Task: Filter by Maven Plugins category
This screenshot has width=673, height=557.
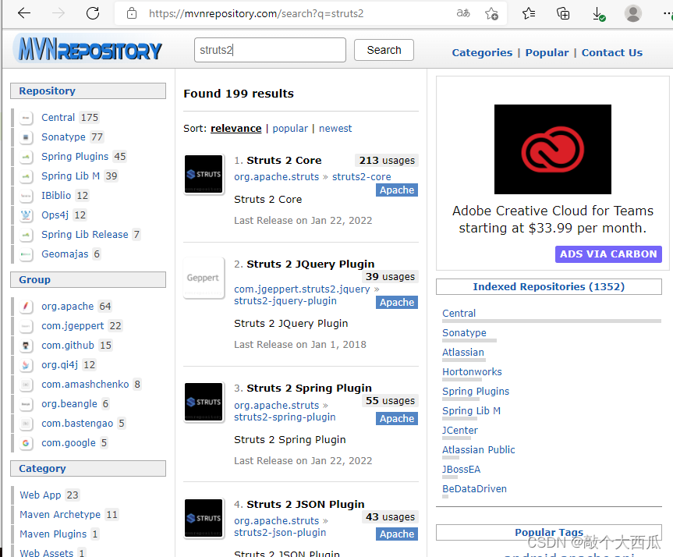Action: tap(53, 534)
